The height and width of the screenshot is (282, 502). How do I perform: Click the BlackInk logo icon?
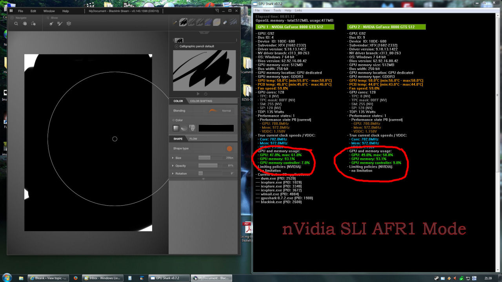11,11
